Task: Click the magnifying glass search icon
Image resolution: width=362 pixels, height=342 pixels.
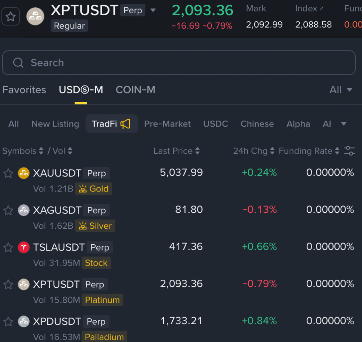Action: (18, 63)
